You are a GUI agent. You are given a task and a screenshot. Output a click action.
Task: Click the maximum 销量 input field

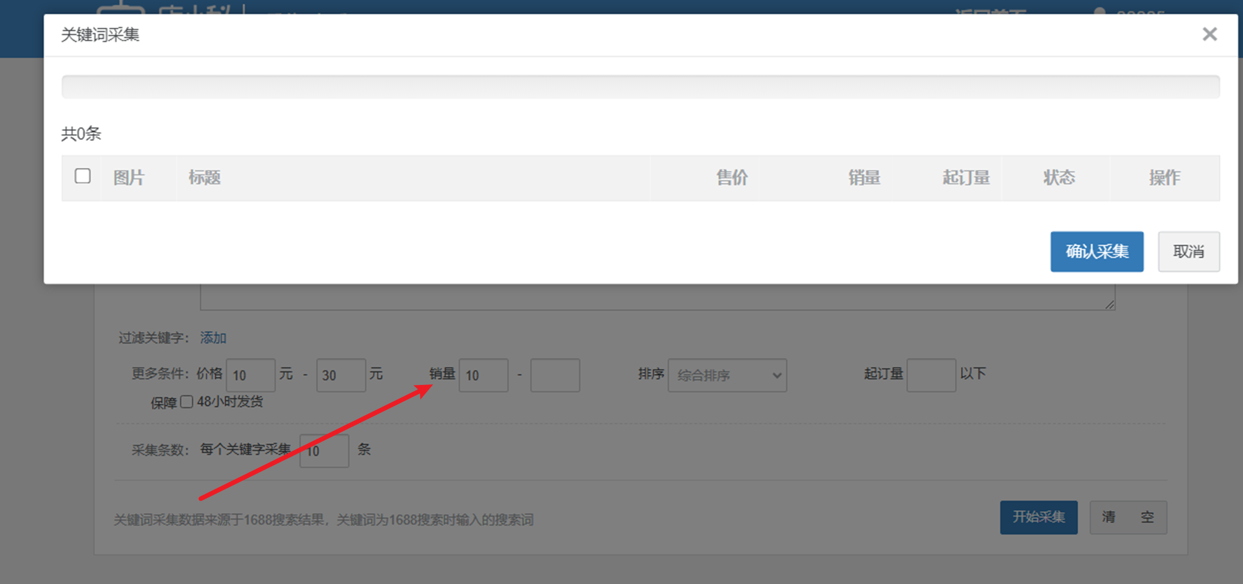click(555, 375)
